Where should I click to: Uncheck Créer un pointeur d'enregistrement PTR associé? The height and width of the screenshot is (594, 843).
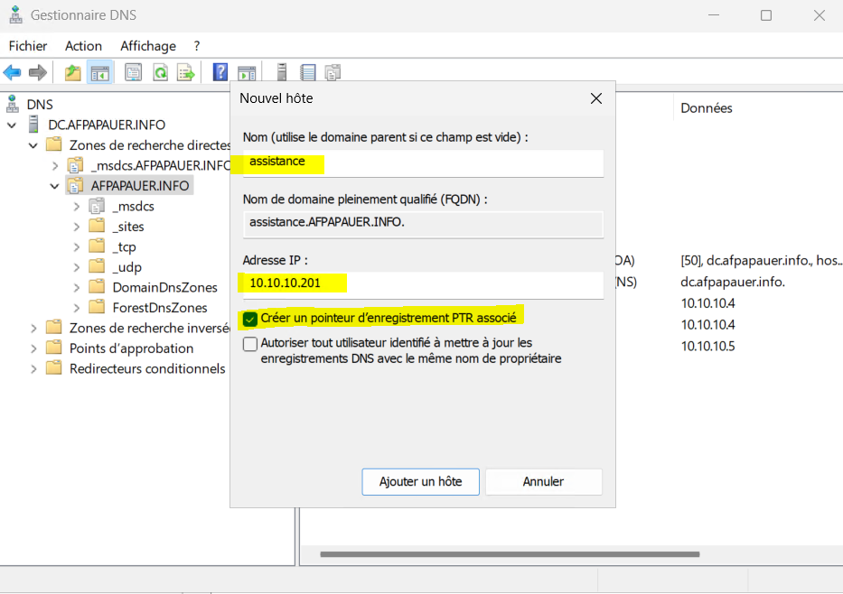tap(250, 319)
